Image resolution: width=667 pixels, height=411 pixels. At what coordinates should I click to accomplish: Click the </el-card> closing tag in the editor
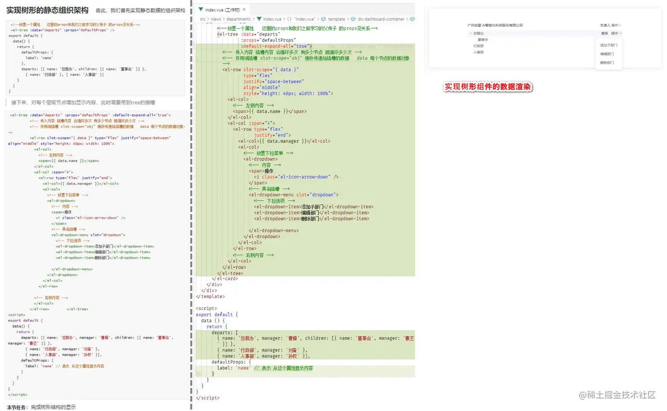click(225, 278)
